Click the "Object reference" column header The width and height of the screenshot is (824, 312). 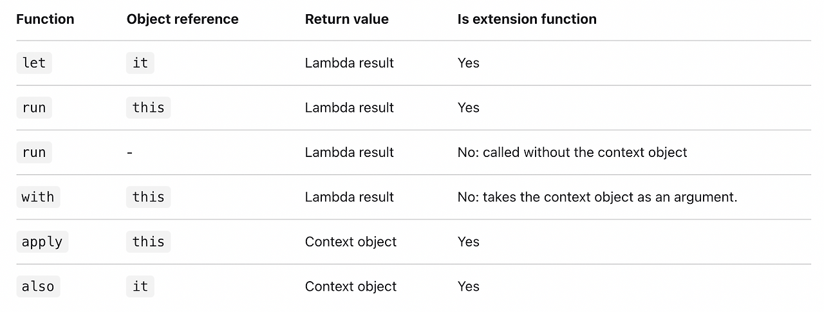[183, 19]
